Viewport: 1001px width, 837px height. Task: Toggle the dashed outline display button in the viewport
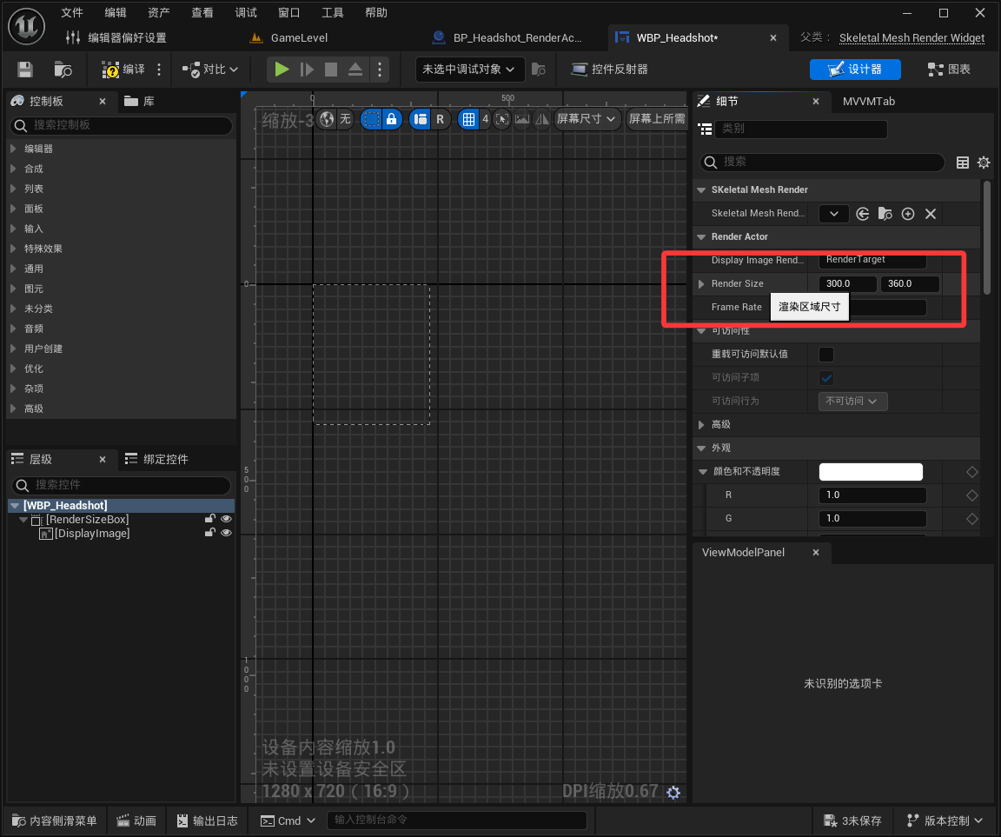pyautogui.click(x=371, y=119)
